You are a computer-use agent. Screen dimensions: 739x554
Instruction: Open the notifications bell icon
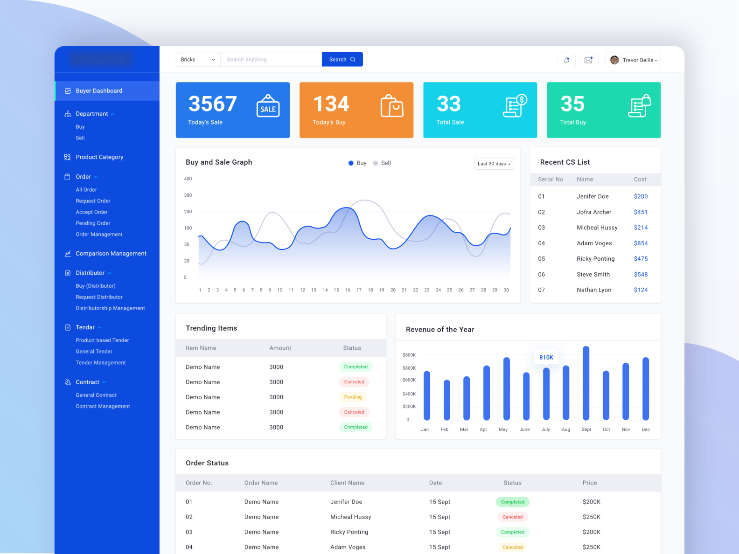(566, 60)
